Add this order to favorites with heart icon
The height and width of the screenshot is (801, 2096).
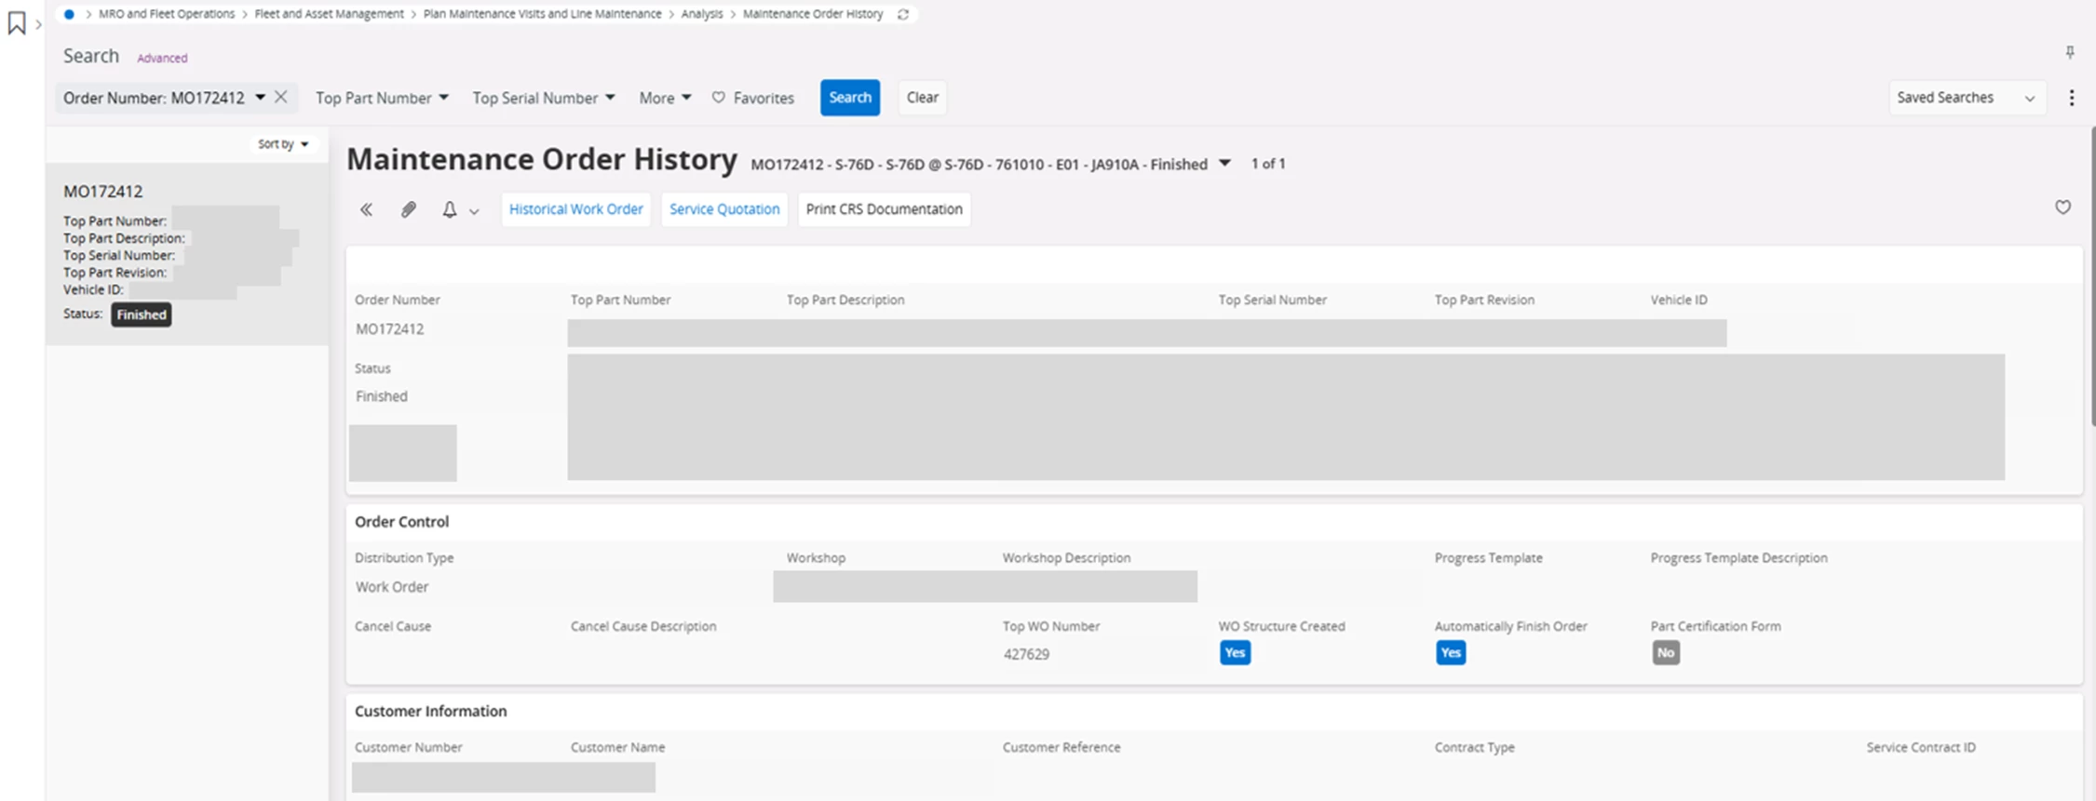tap(2062, 207)
